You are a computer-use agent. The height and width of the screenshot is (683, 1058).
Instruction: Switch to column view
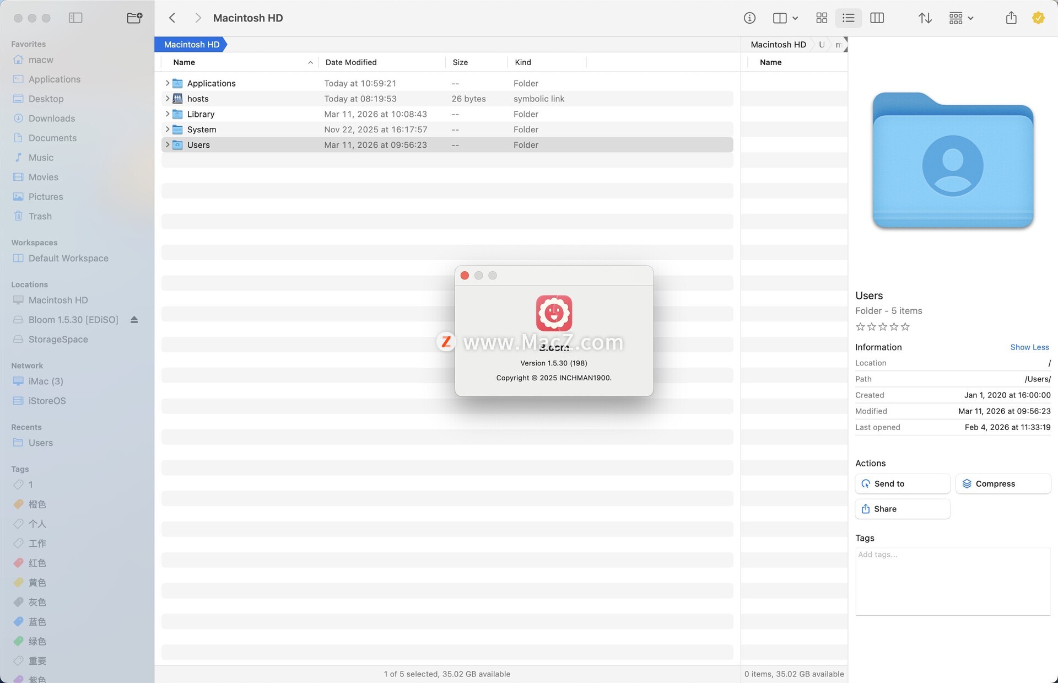pos(877,18)
